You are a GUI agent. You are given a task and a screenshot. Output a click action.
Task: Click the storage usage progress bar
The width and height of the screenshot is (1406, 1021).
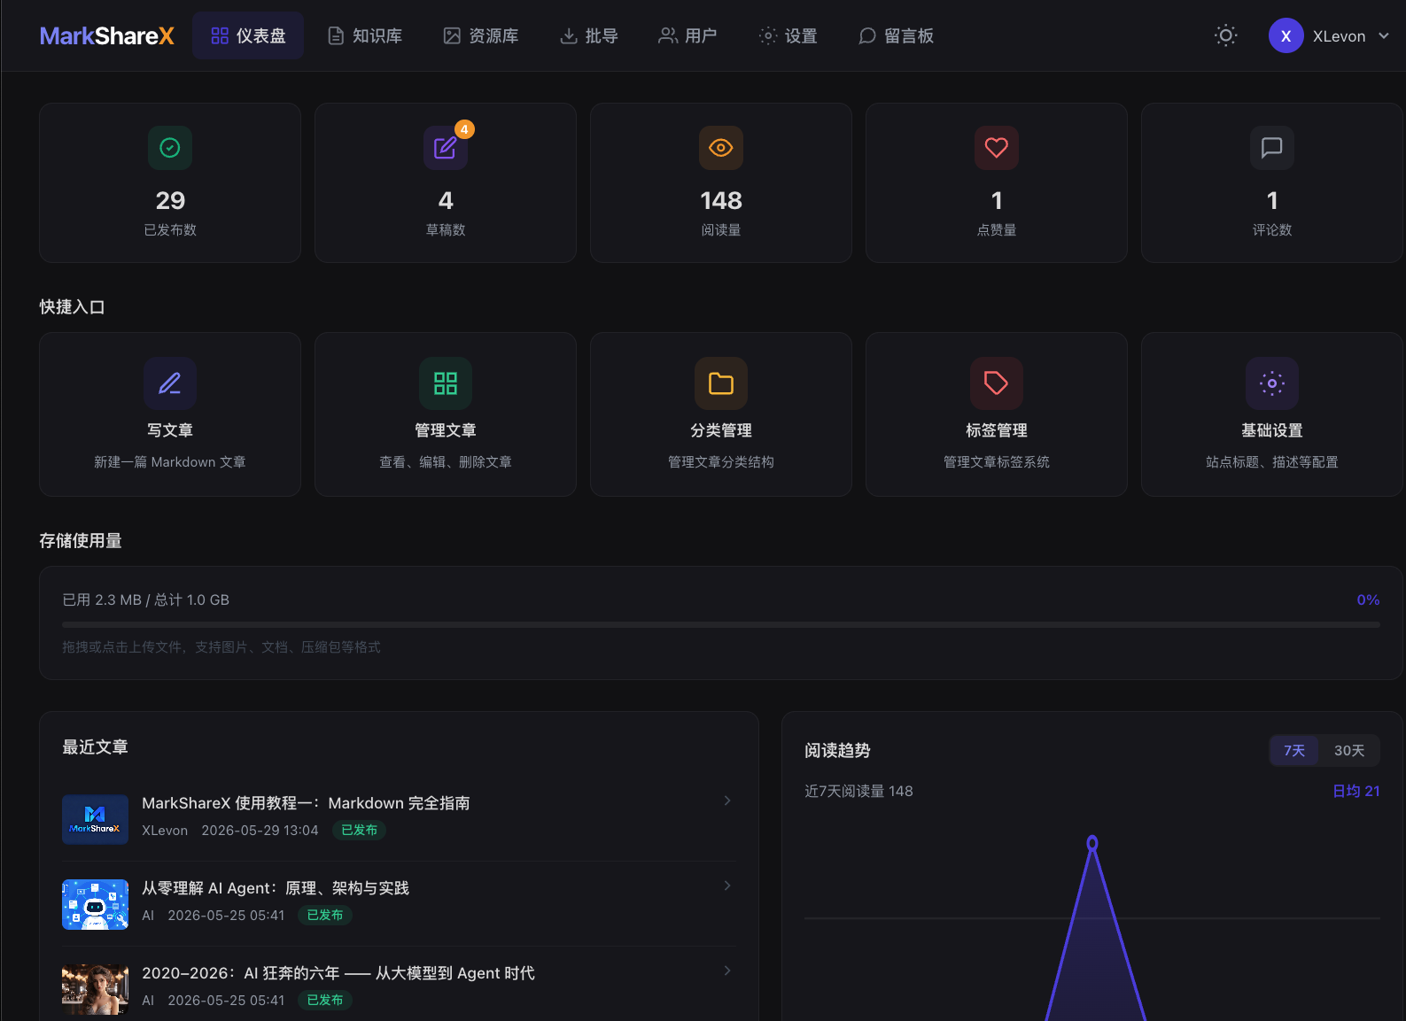pos(721,624)
